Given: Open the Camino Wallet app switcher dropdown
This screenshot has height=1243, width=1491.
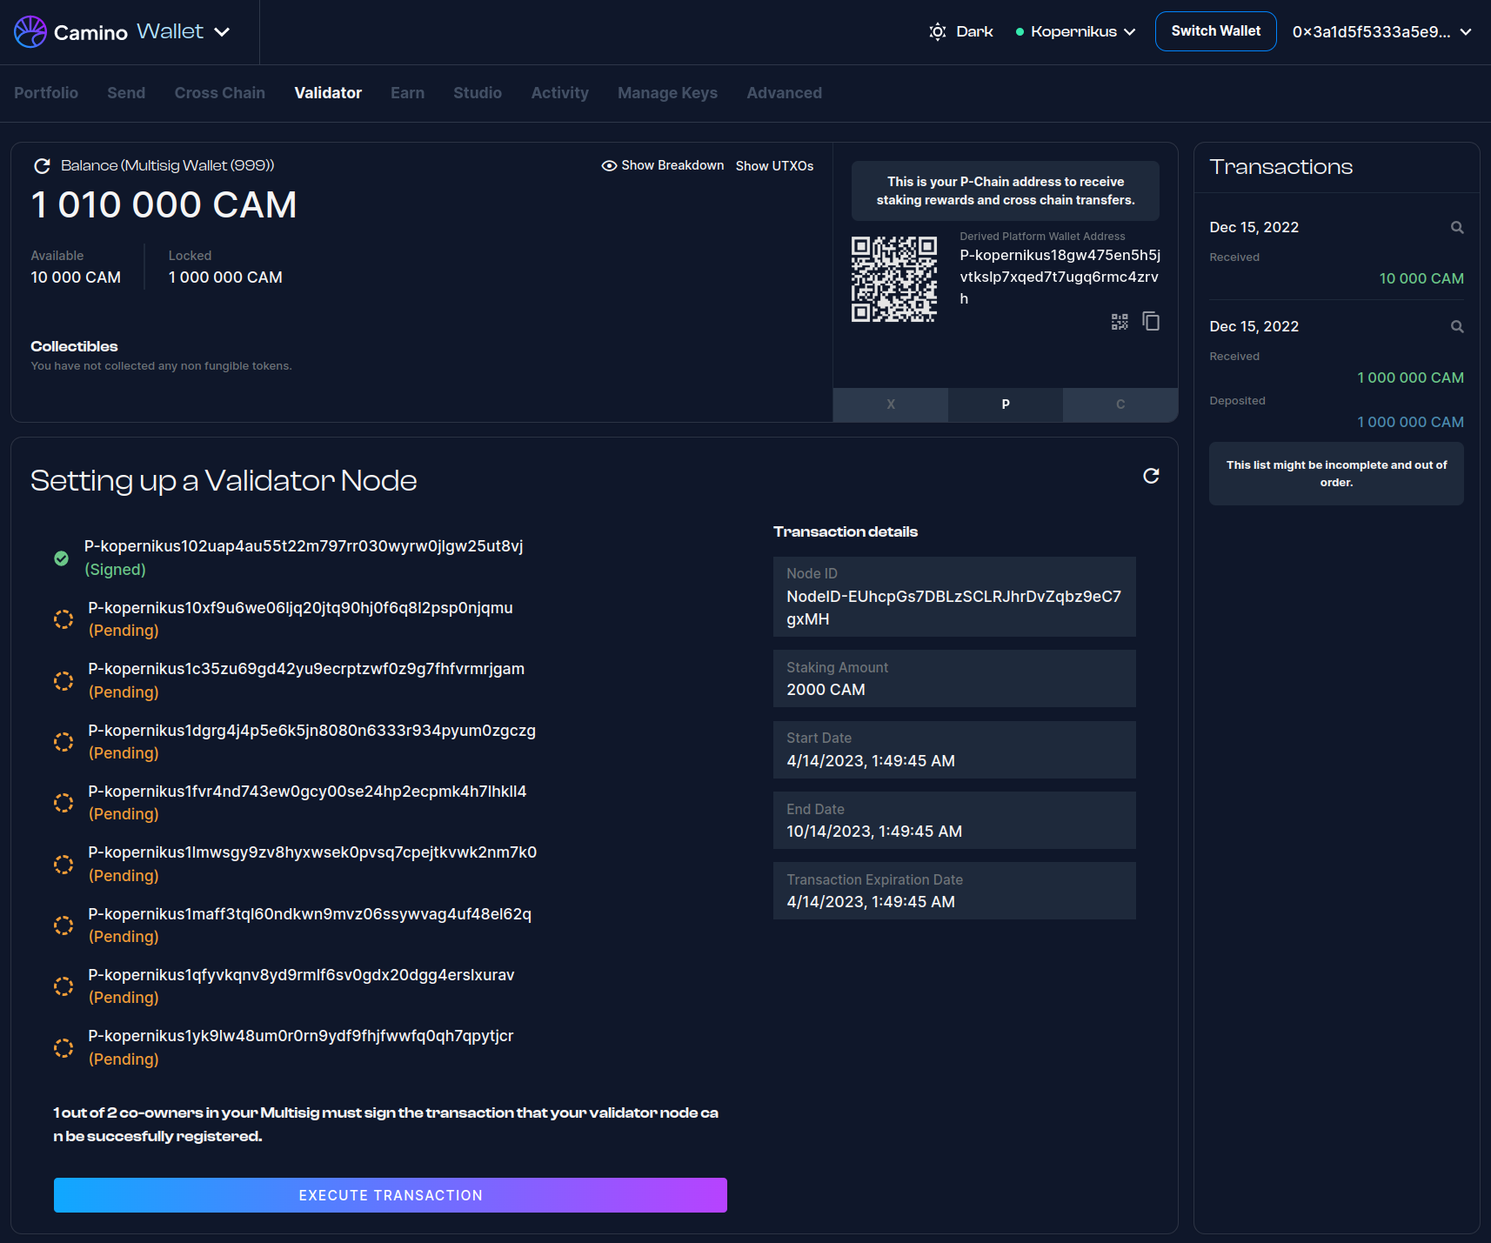Looking at the screenshot, I should click(x=222, y=32).
